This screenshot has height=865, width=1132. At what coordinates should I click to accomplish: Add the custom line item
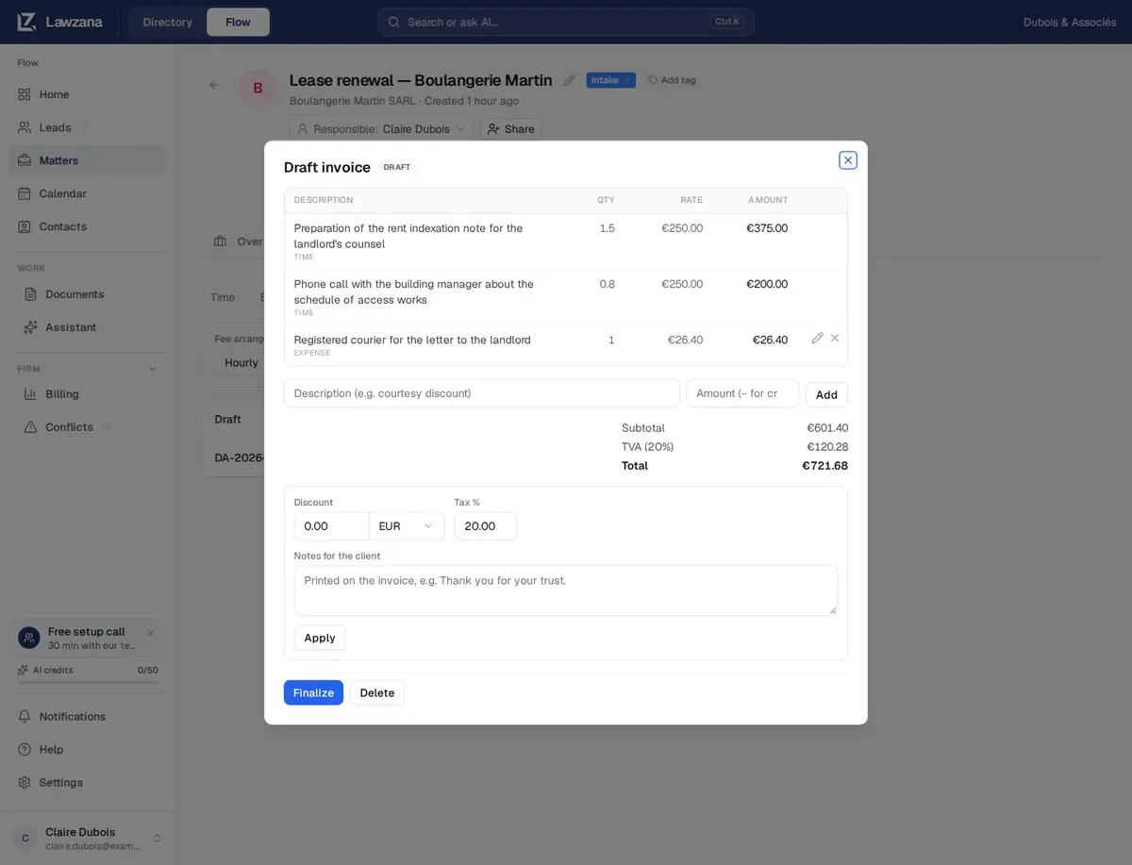tap(826, 394)
